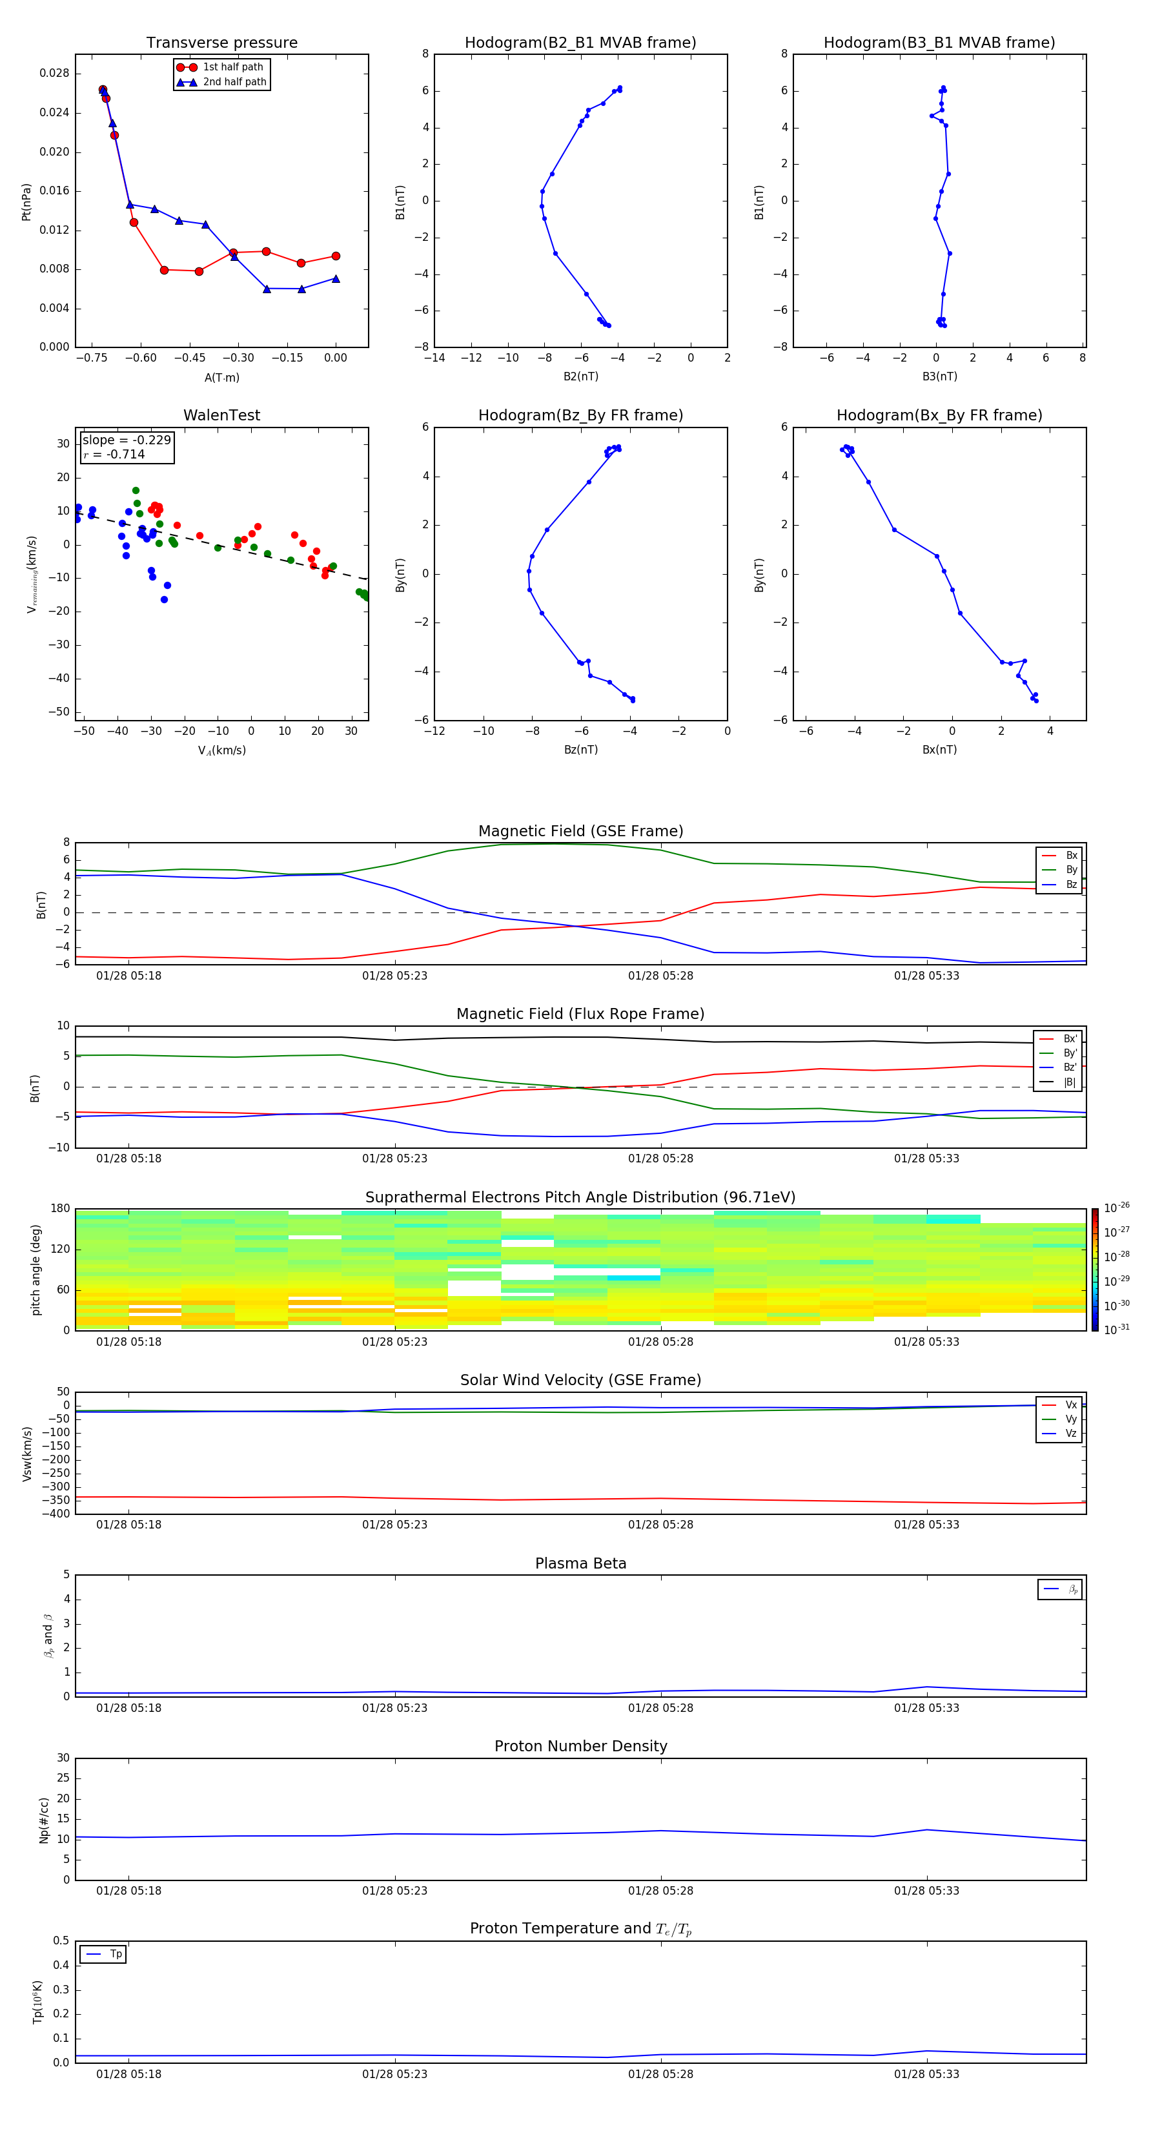Screen dimensions: 1162x2131
Task: Click the 'Magnetic Field (GSE Frame)' title
Action: (580, 831)
